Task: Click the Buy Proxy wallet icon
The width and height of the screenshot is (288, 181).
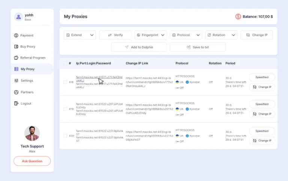Action: 16,46
